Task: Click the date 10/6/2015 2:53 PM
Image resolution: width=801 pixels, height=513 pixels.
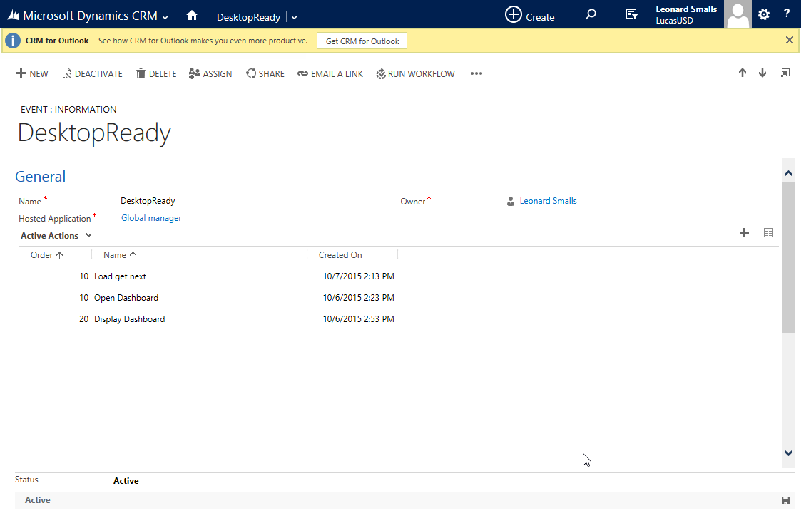Action: coord(359,319)
